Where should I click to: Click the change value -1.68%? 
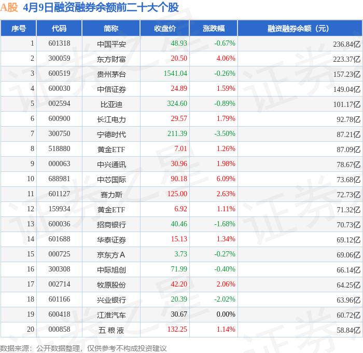pyautogui.click(x=225, y=224)
